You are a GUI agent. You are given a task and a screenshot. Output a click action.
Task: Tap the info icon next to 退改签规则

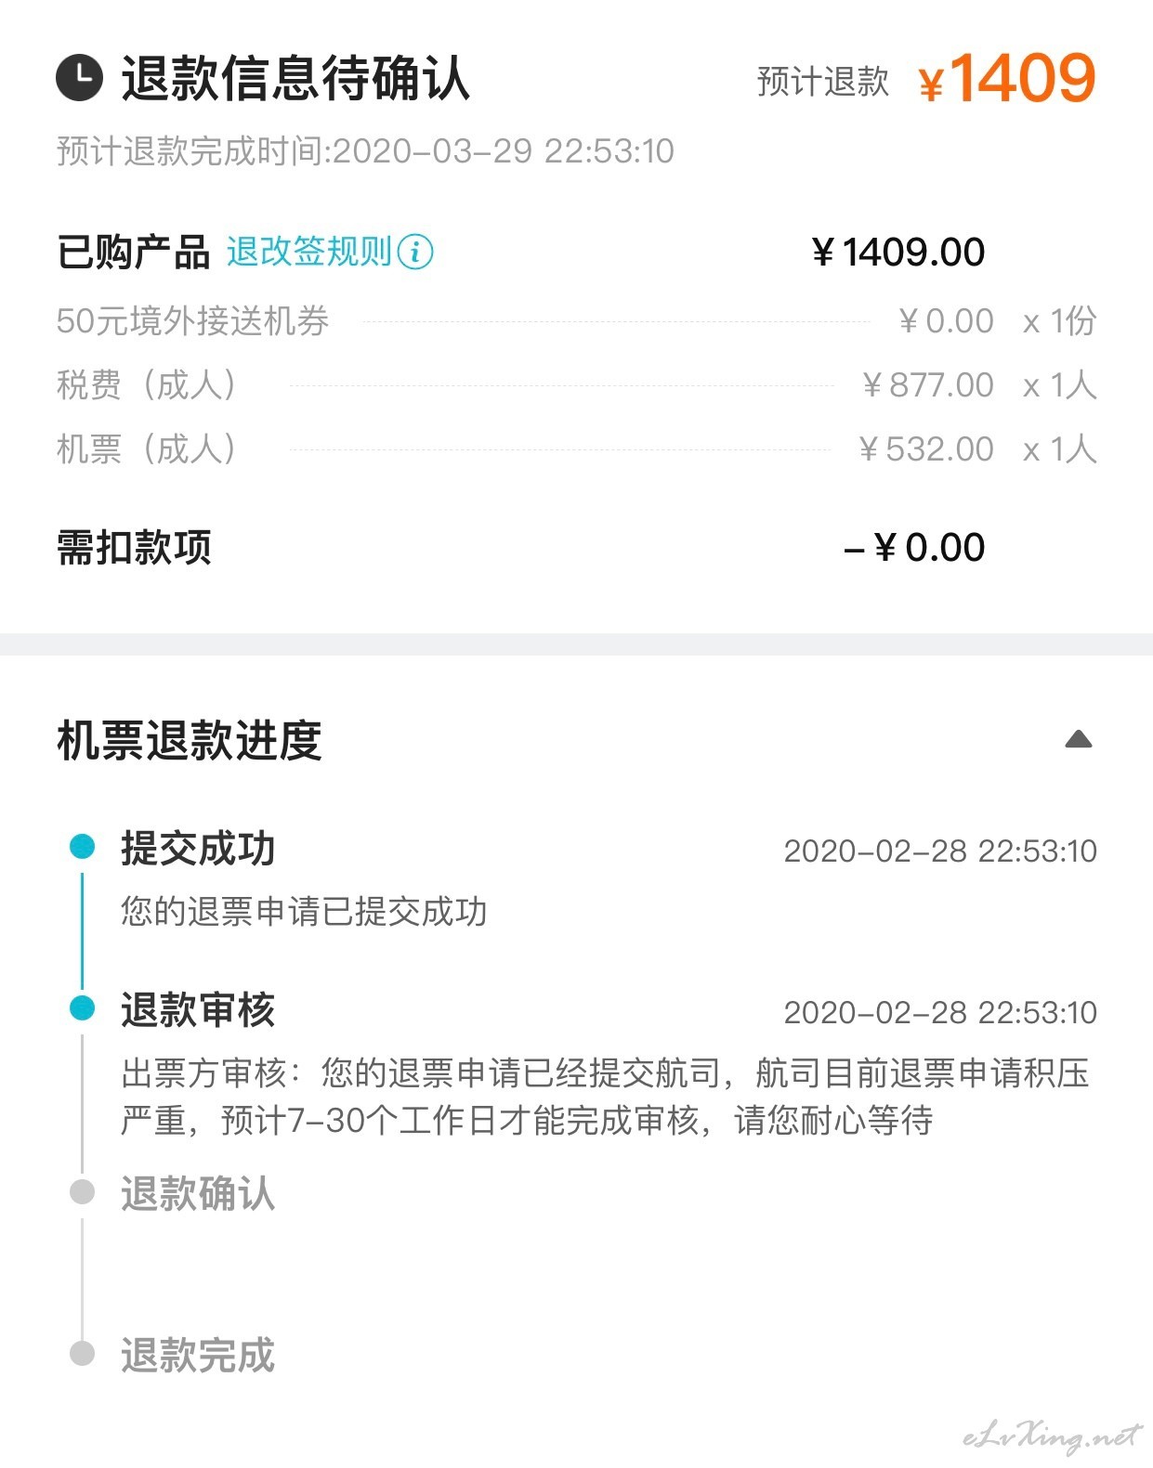[415, 252]
